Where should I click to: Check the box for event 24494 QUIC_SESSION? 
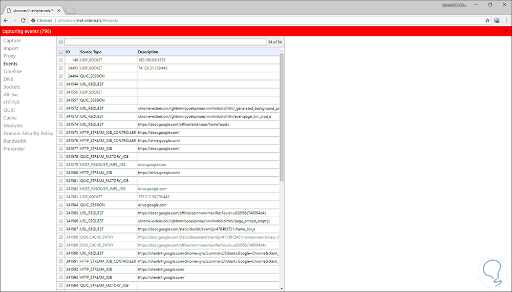pos(61,76)
